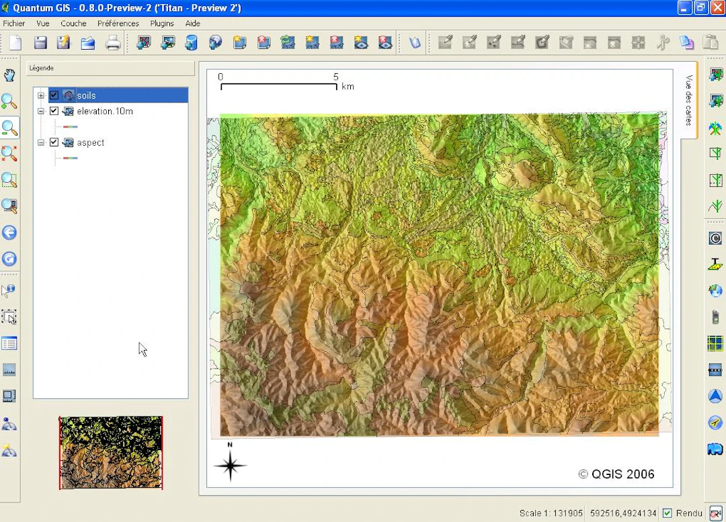Viewport: 726px width, 522px height.
Task: Uncheck the aspect layer visibility
Action: [x=54, y=142]
